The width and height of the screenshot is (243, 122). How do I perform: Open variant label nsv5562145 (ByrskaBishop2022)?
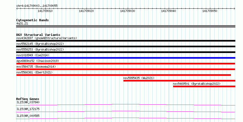point(40,44)
